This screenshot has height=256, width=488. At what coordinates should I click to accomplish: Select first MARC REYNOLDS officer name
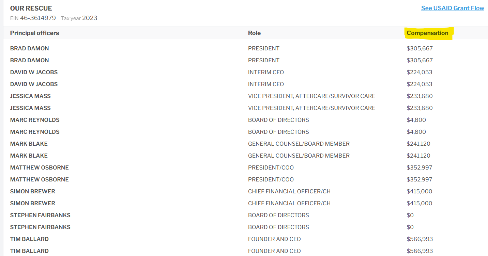[x=35, y=120]
